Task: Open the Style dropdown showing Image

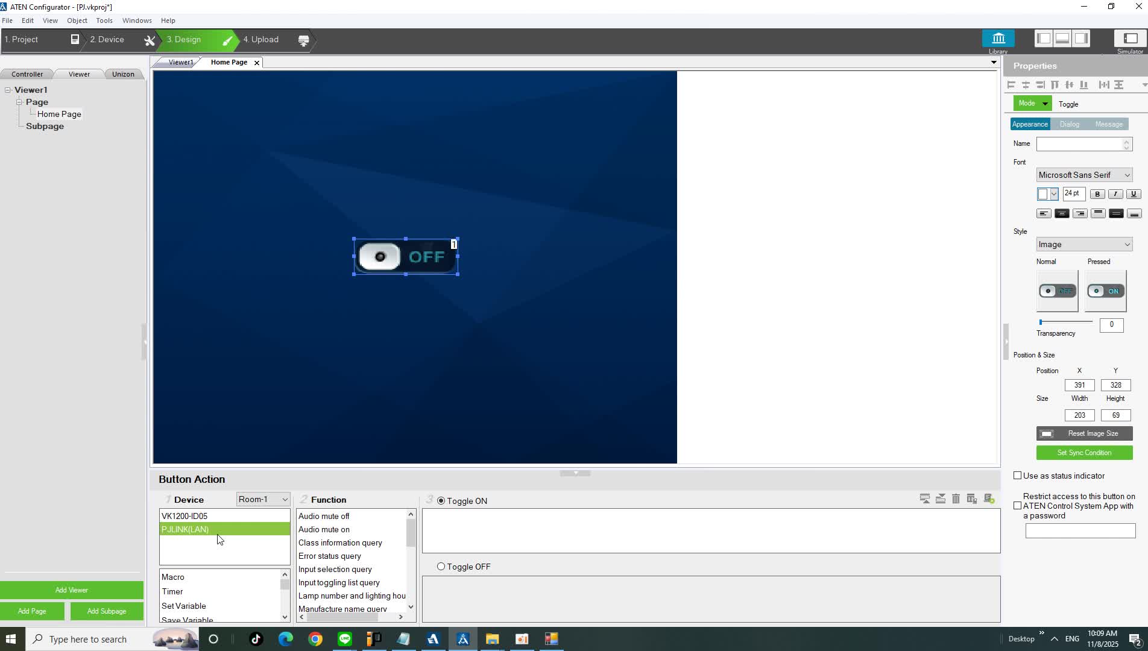Action: (1126, 244)
